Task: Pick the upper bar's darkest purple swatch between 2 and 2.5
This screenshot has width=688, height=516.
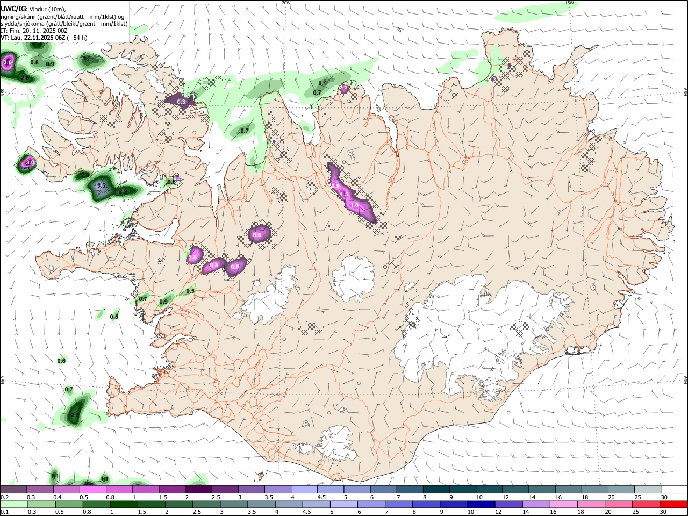Action: tap(198, 489)
